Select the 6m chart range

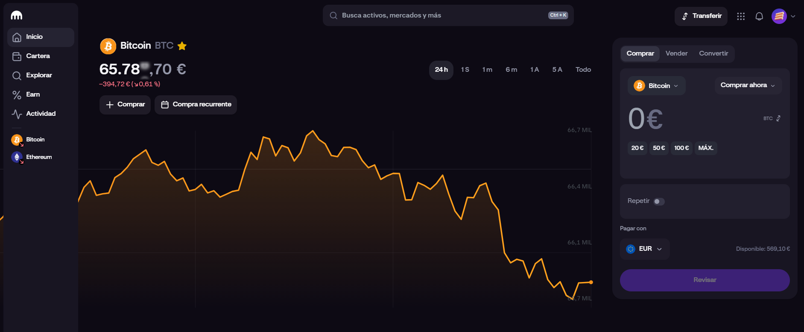[x=511, y=70]
